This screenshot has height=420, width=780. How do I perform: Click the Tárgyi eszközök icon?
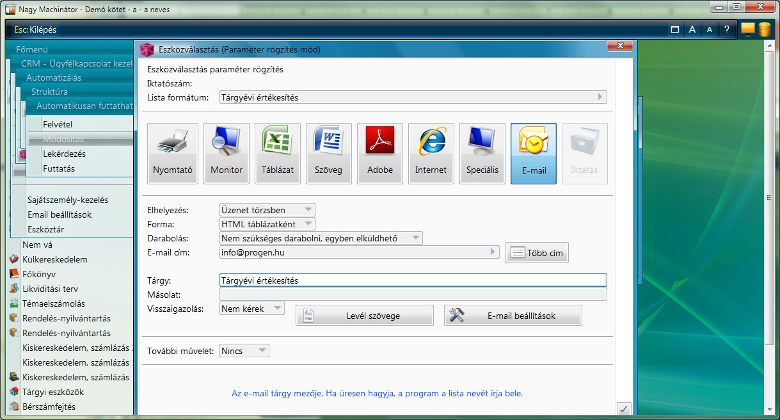click(x=14, y=392)
